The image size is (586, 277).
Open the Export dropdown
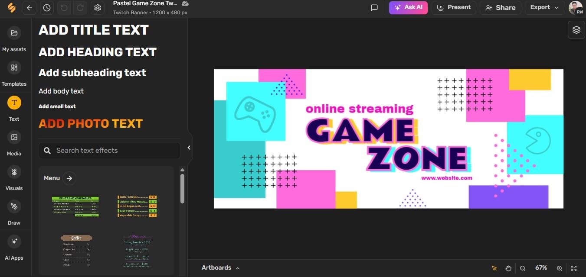tap(544, 7)
